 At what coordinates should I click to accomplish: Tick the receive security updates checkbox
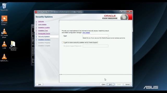(x=63, y=42)
